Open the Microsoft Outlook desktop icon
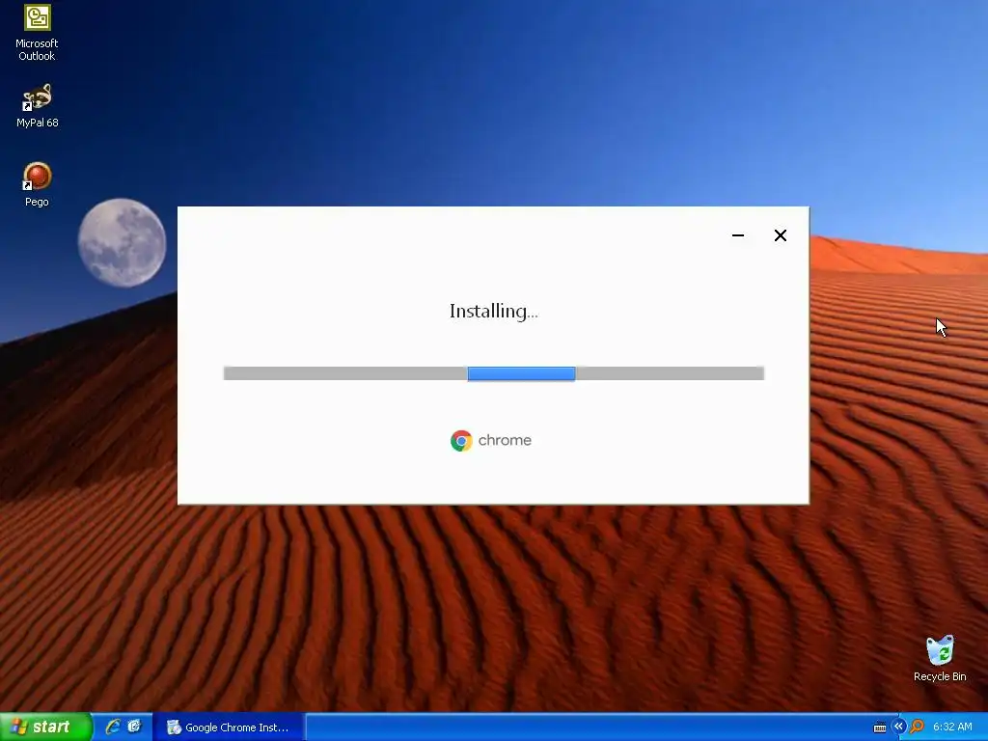 coord(37,32)
